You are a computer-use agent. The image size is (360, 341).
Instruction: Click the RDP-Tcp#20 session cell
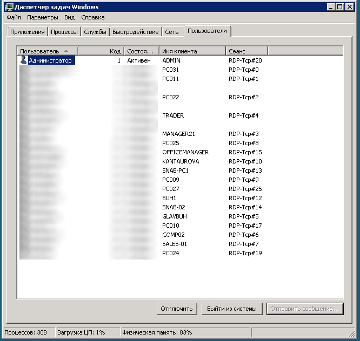[x=245, y=60]
